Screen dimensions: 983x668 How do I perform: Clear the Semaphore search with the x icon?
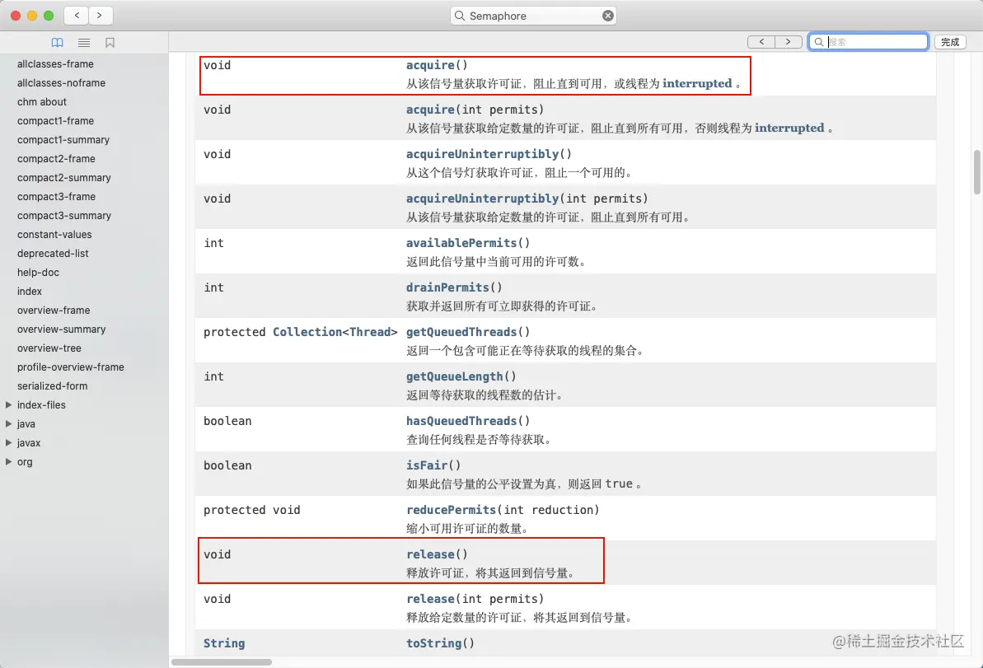pos(607,16)
